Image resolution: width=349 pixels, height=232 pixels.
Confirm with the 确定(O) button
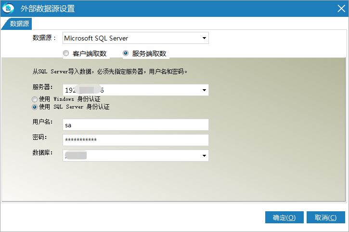click(x=284, y=218)
